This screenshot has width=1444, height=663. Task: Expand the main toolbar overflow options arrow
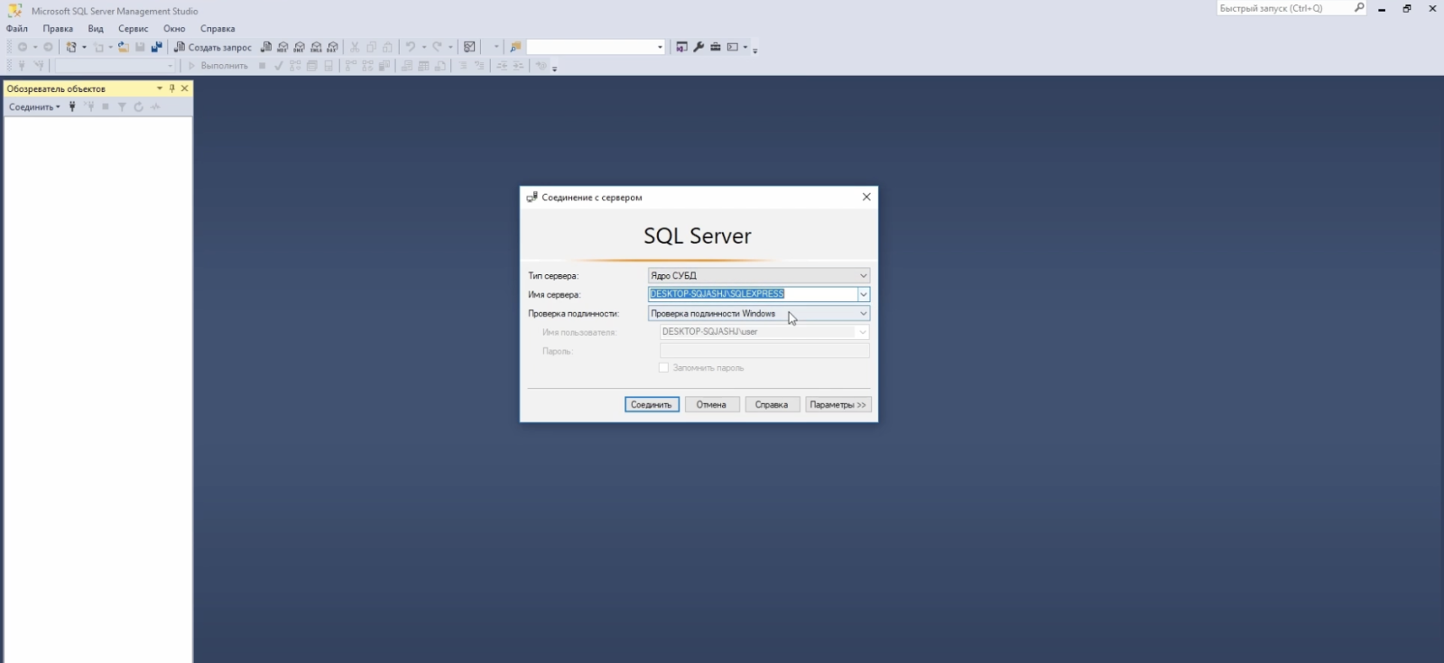[755, 51]
